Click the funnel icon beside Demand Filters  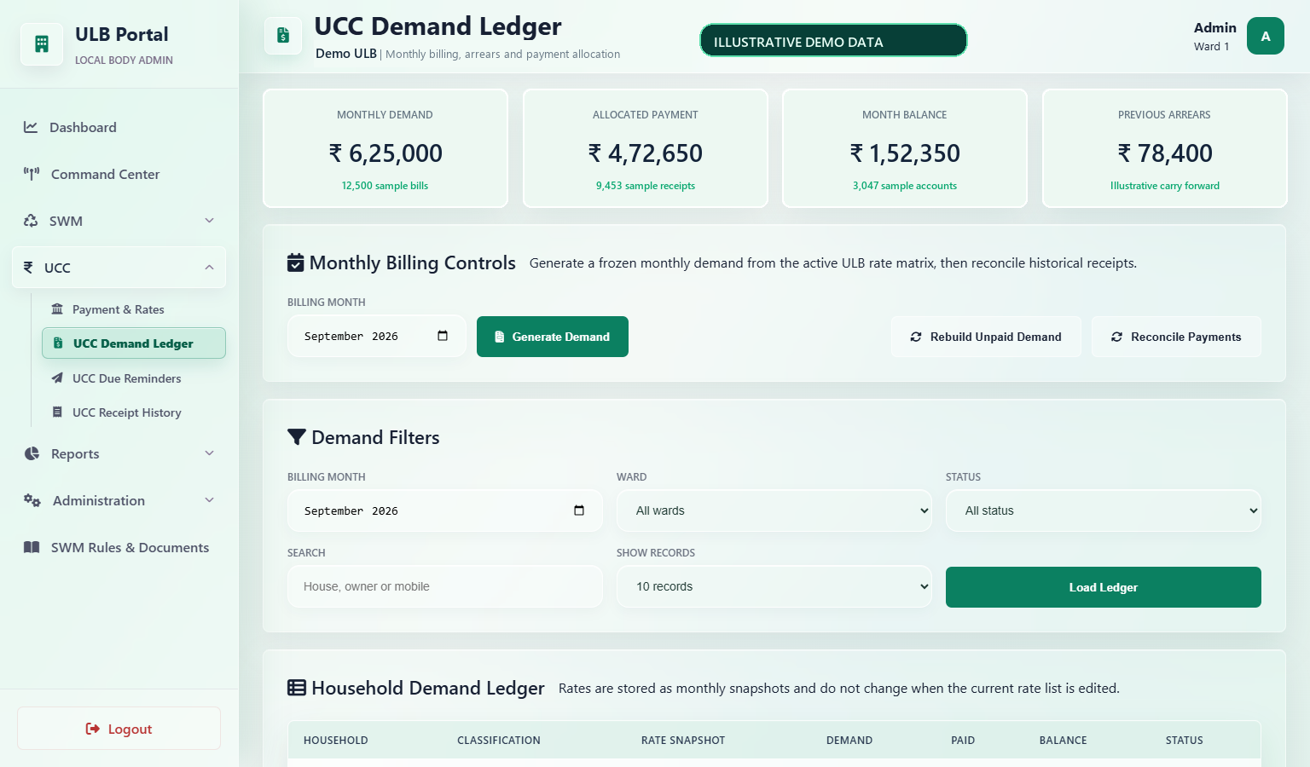(x=297, y=437)
